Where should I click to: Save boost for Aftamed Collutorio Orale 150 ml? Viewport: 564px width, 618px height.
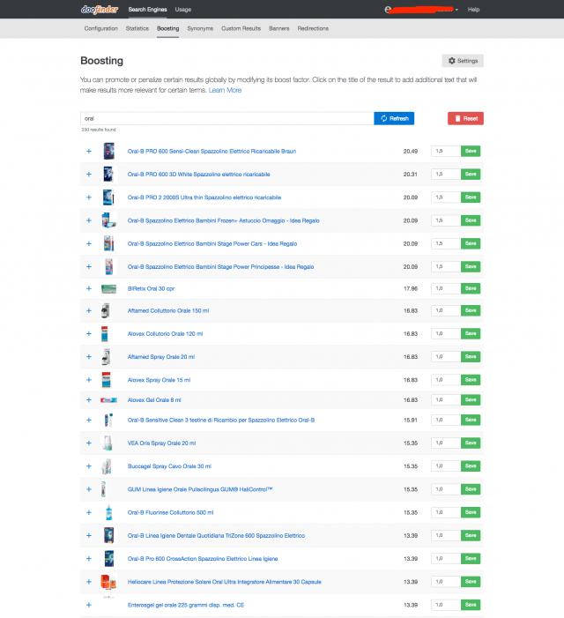[471, 310]
